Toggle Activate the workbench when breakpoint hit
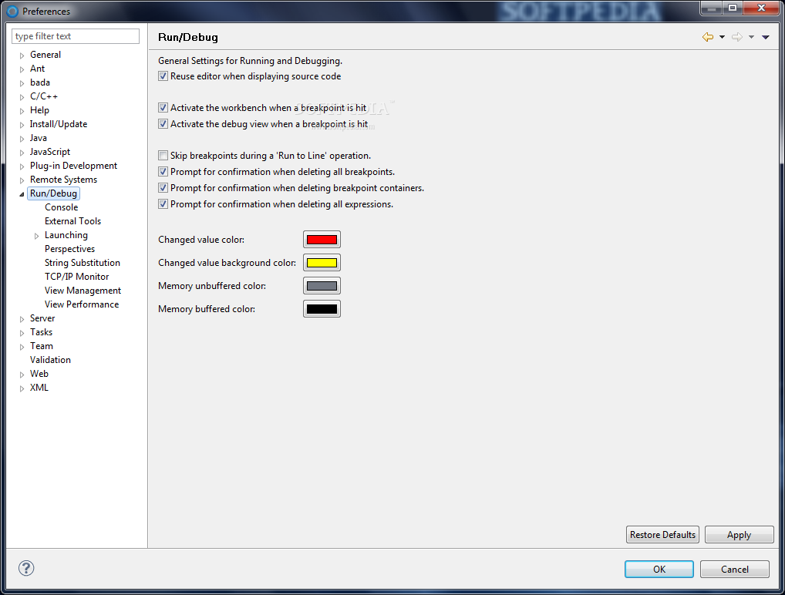 (163, 108)
